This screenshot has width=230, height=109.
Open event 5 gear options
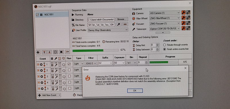click(42, 89)
